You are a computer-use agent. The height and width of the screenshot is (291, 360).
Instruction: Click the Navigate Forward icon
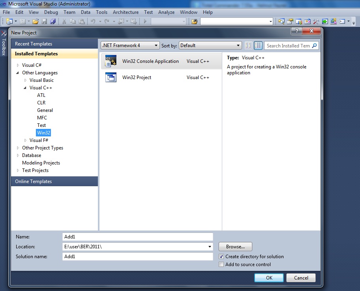(x=134, y=21)
